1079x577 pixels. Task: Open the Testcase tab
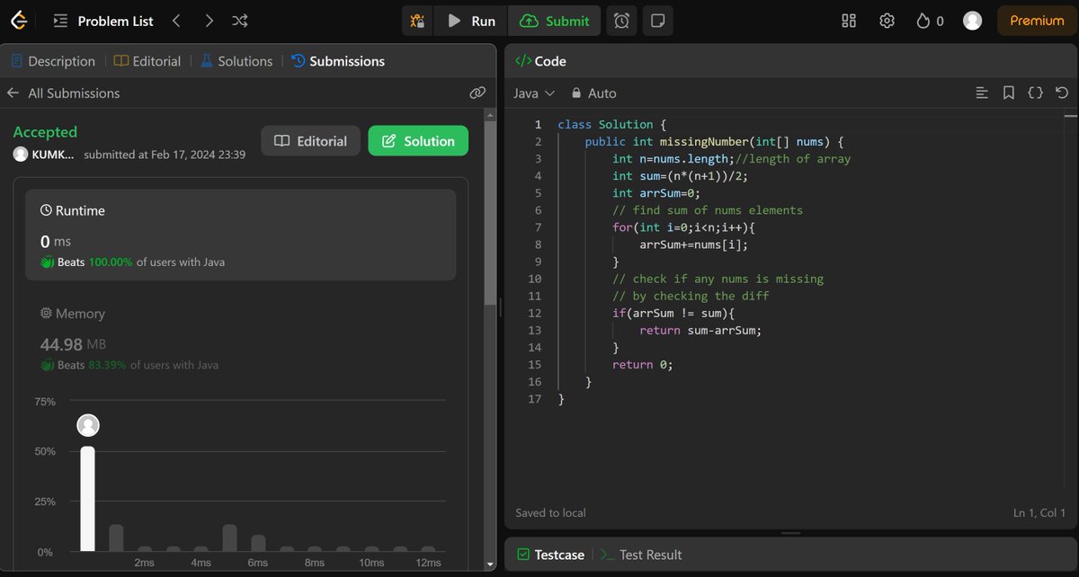pyautogui.click(x=549, y=555)
